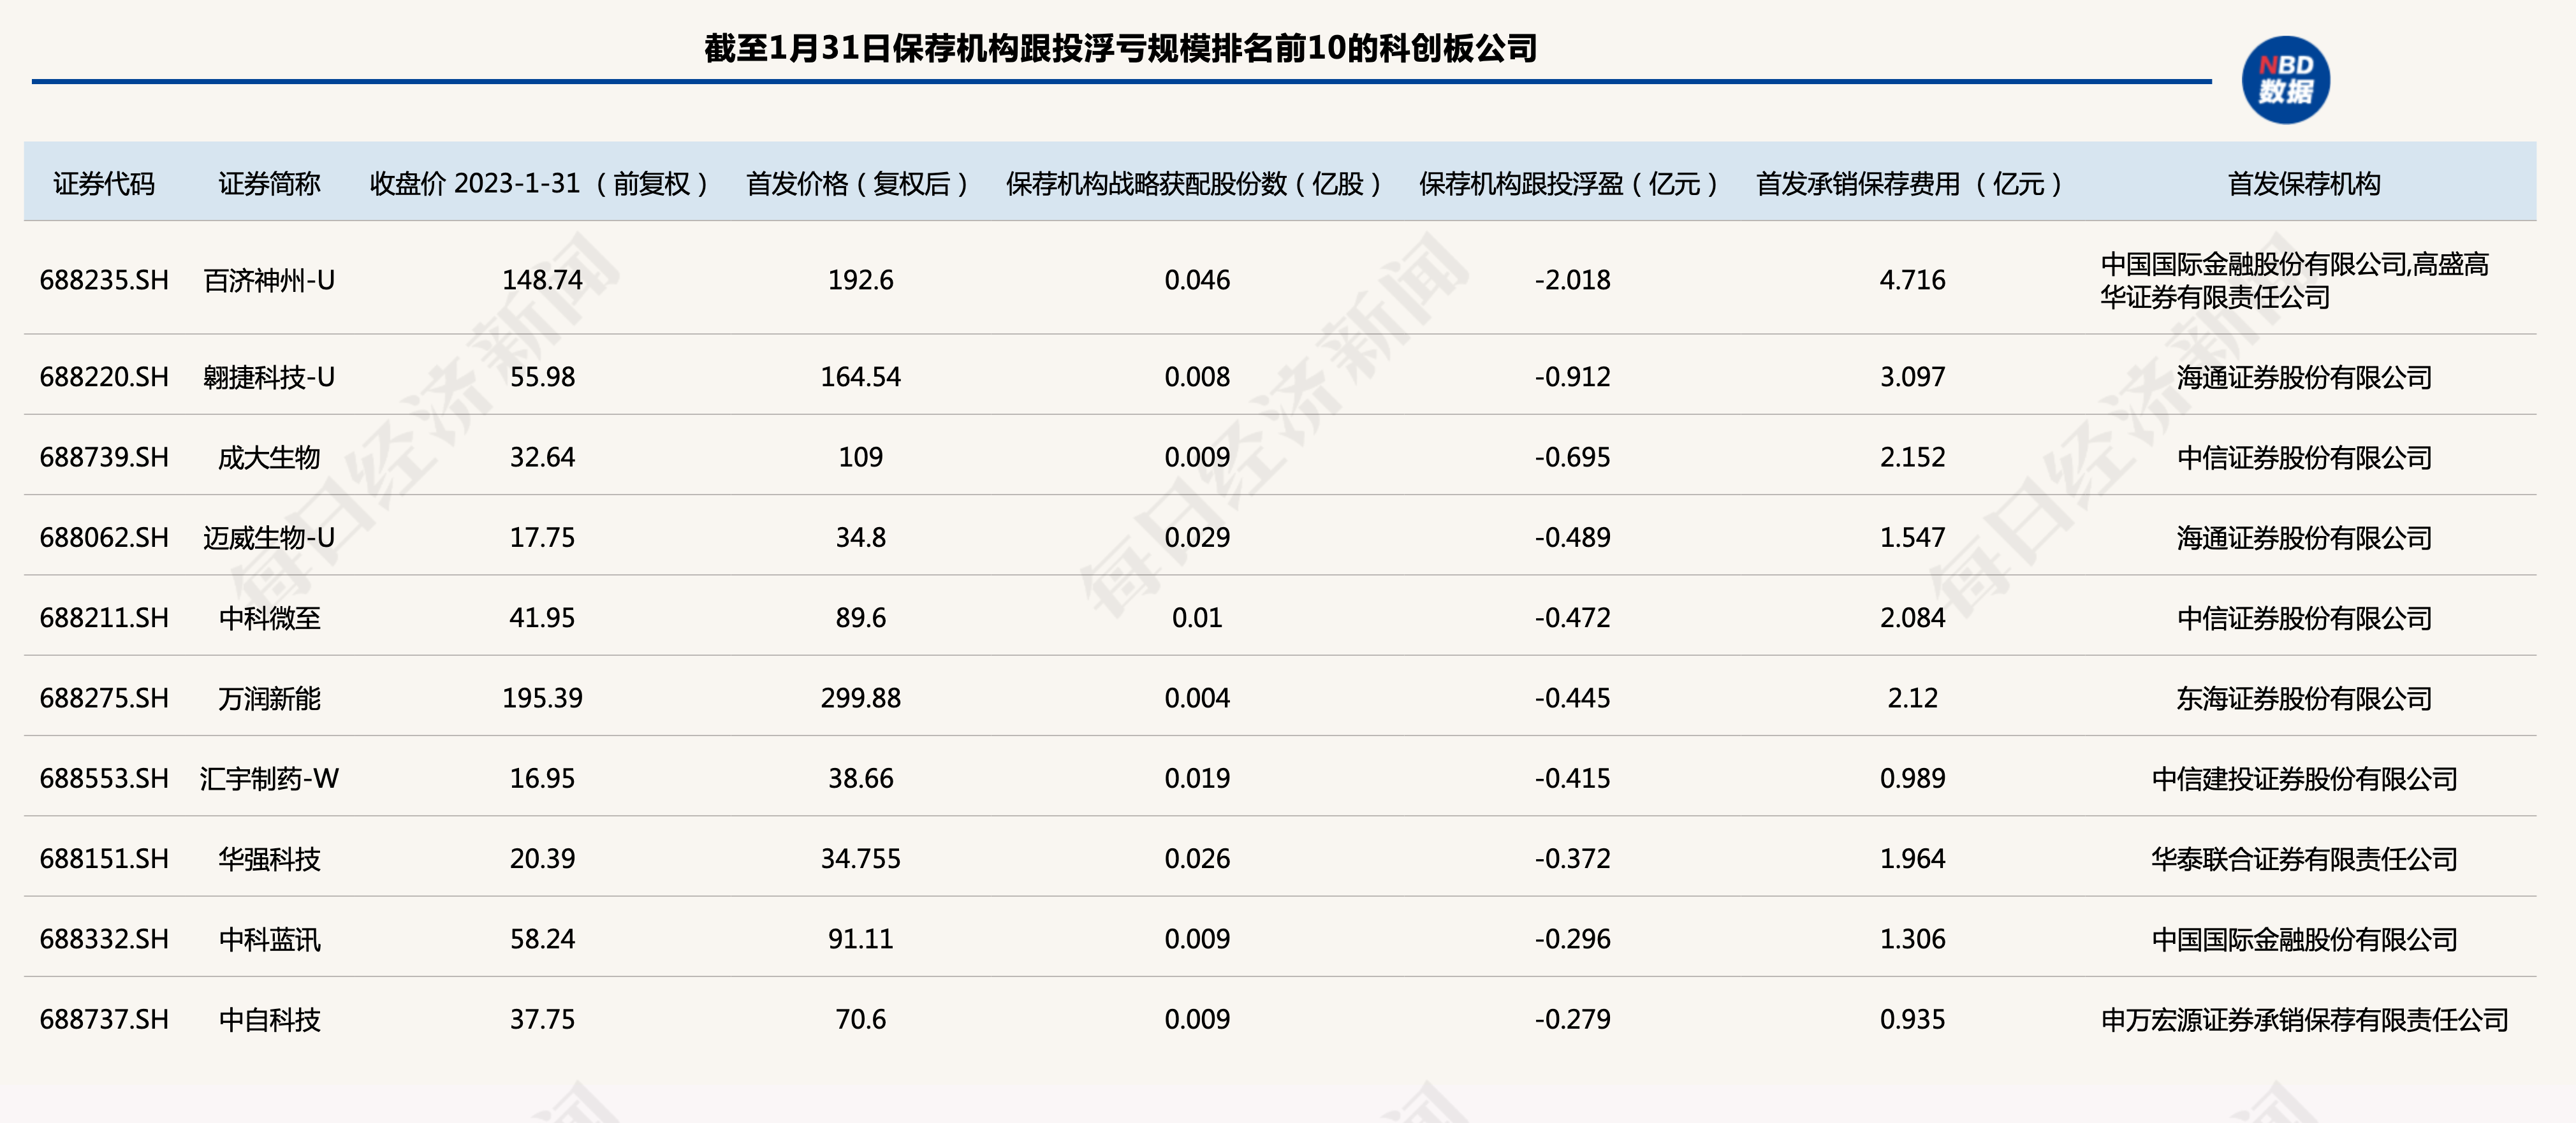Select code 688553.SH
This screenshot has width=2576, height=1123.
104,779
